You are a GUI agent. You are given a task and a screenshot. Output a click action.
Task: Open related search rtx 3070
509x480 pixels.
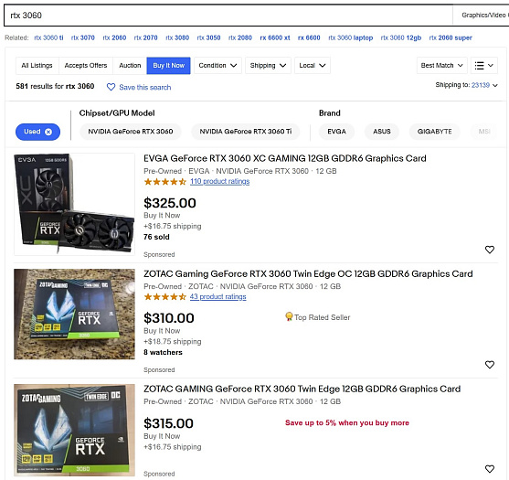83,37
